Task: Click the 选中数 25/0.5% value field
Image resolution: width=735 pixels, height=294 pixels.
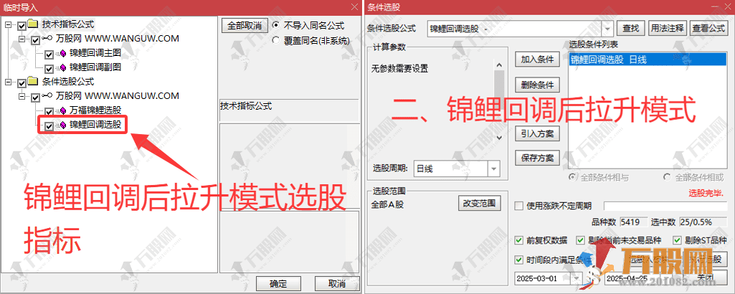Action: click(x=703, y=222)
